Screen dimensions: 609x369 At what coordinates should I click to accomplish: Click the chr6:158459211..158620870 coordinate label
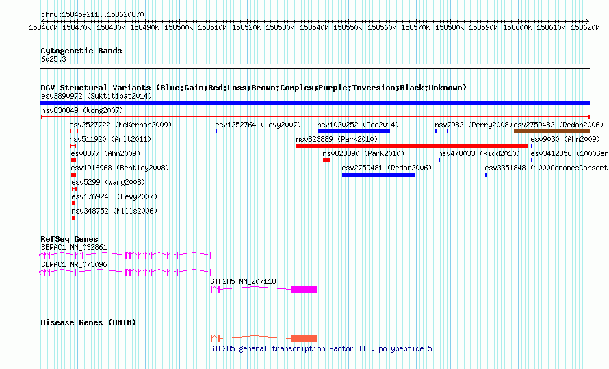pos(92,15)
